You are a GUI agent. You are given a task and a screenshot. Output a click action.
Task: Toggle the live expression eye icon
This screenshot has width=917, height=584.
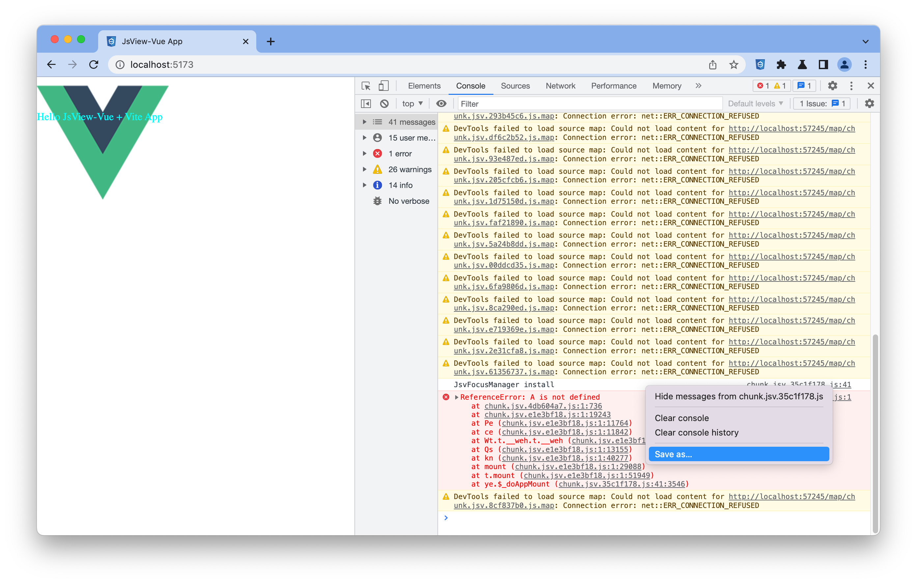441,104
